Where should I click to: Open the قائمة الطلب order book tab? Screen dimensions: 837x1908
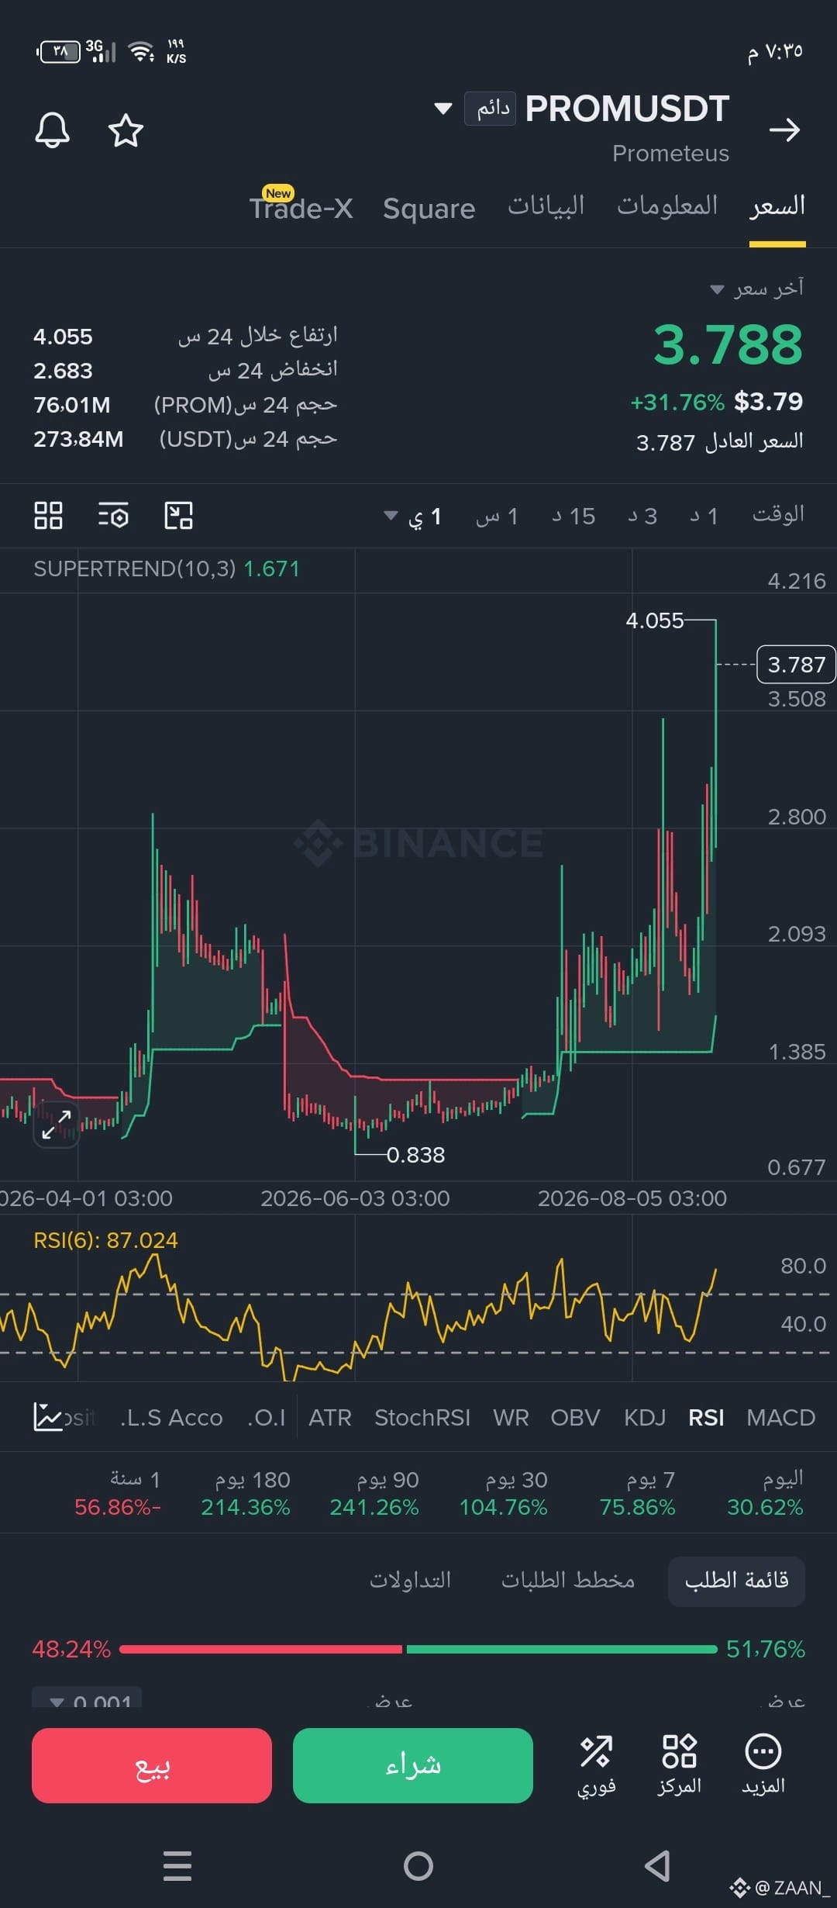pyautogui.click(x=736, y=1580)
